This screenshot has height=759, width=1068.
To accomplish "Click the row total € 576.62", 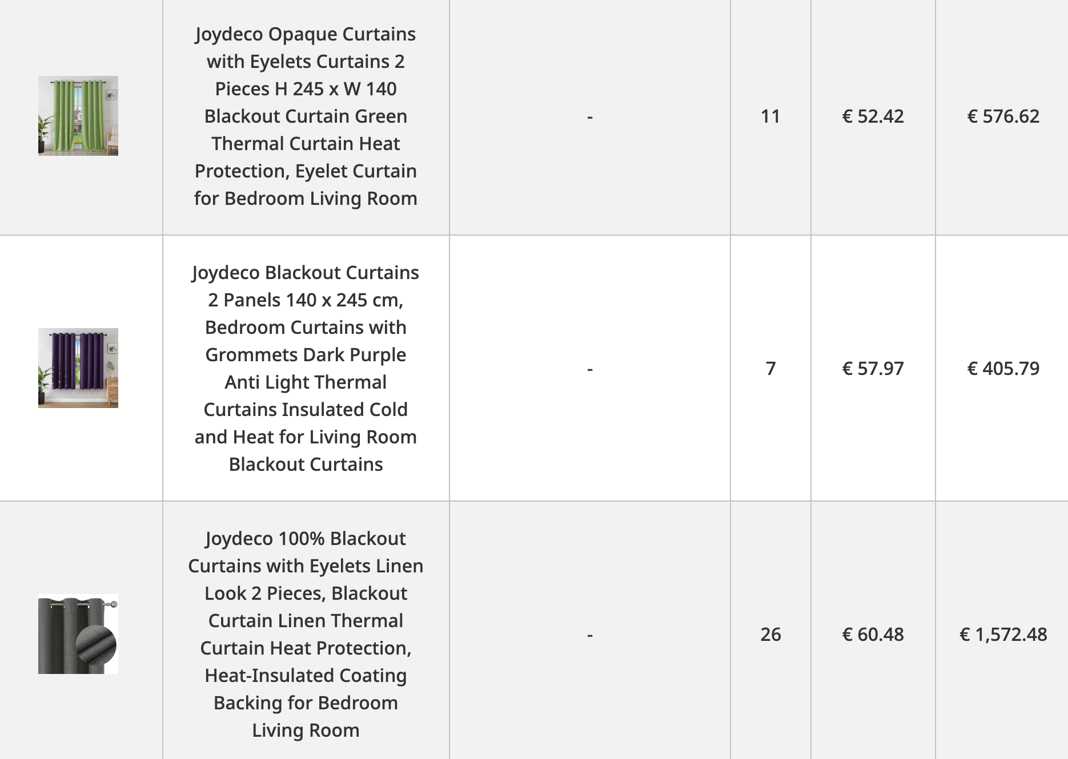I will [x=1003, y=116].
